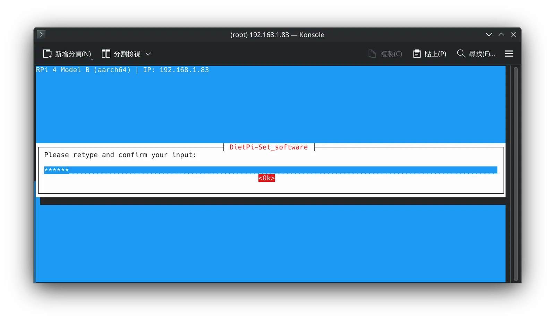The width and height of the screenshot is (555, 323).
Task: Click 'Please retype and confirm your input:' text
Action: pos(120,155)
